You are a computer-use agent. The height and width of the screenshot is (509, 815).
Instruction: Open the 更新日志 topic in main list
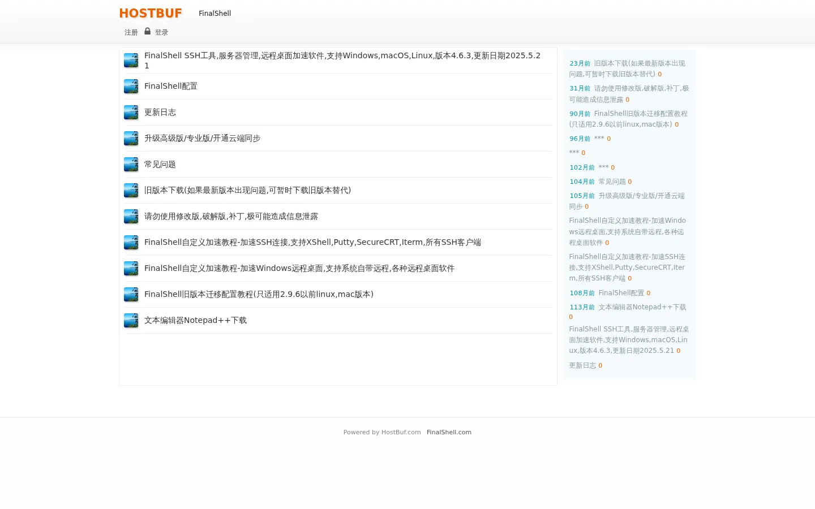coord(160,112)
